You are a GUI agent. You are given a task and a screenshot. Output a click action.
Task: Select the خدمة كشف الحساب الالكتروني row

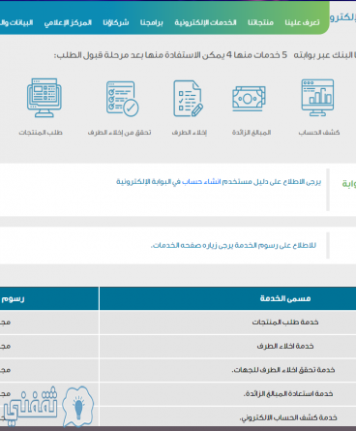[178, 416]
